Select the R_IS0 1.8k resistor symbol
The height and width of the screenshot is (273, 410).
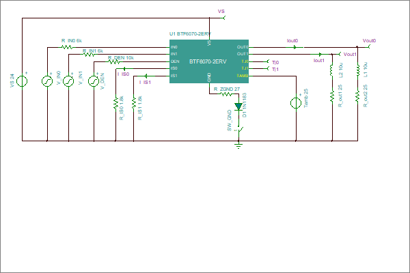click(x=115, y=103)
